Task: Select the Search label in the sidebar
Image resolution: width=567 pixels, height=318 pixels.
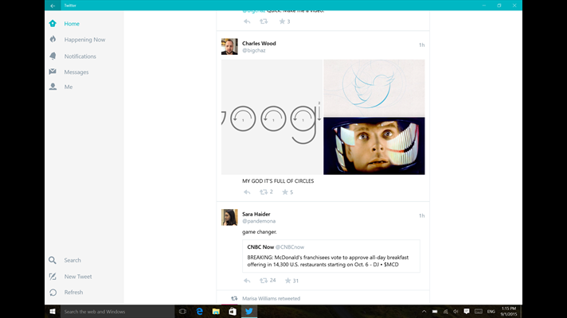Action: 72,260
